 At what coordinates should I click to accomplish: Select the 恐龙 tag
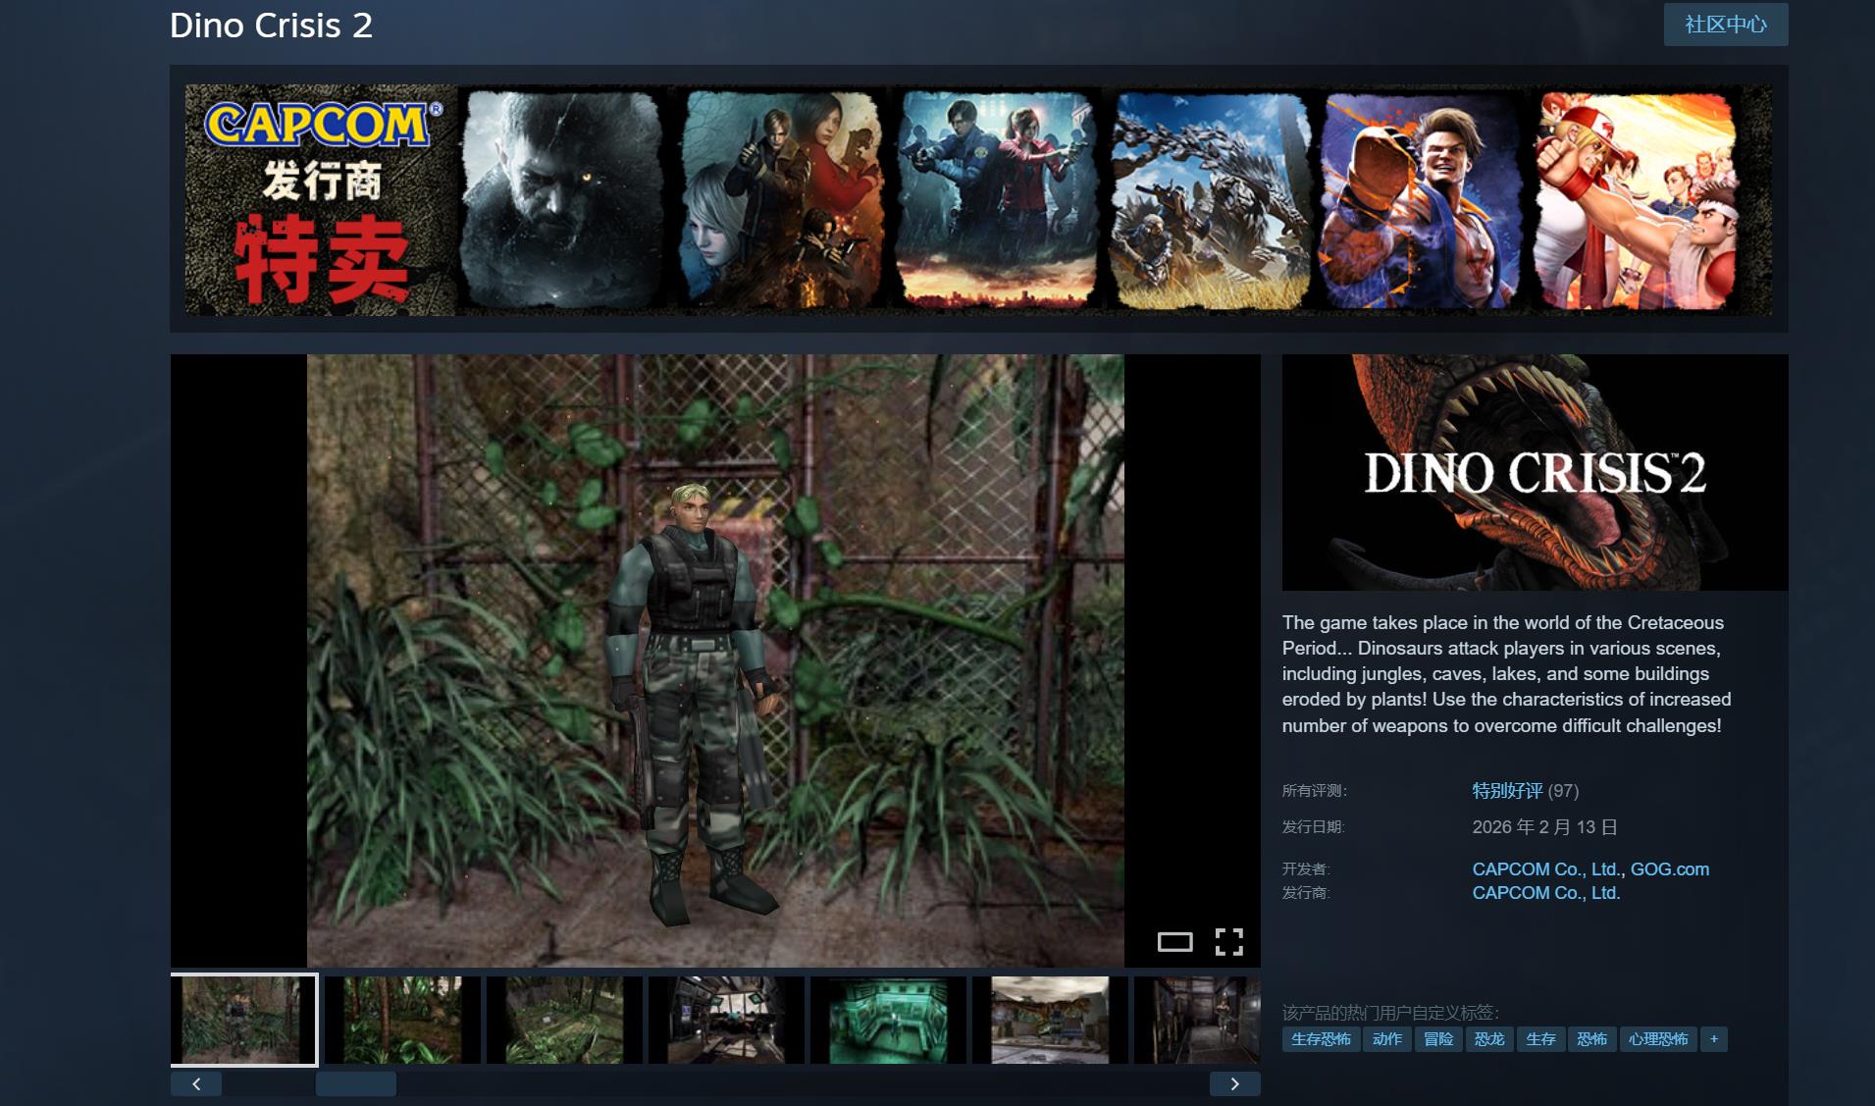point(1488,1039)
